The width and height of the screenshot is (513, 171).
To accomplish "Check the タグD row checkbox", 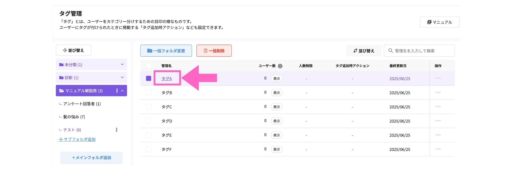I will 149,121.
